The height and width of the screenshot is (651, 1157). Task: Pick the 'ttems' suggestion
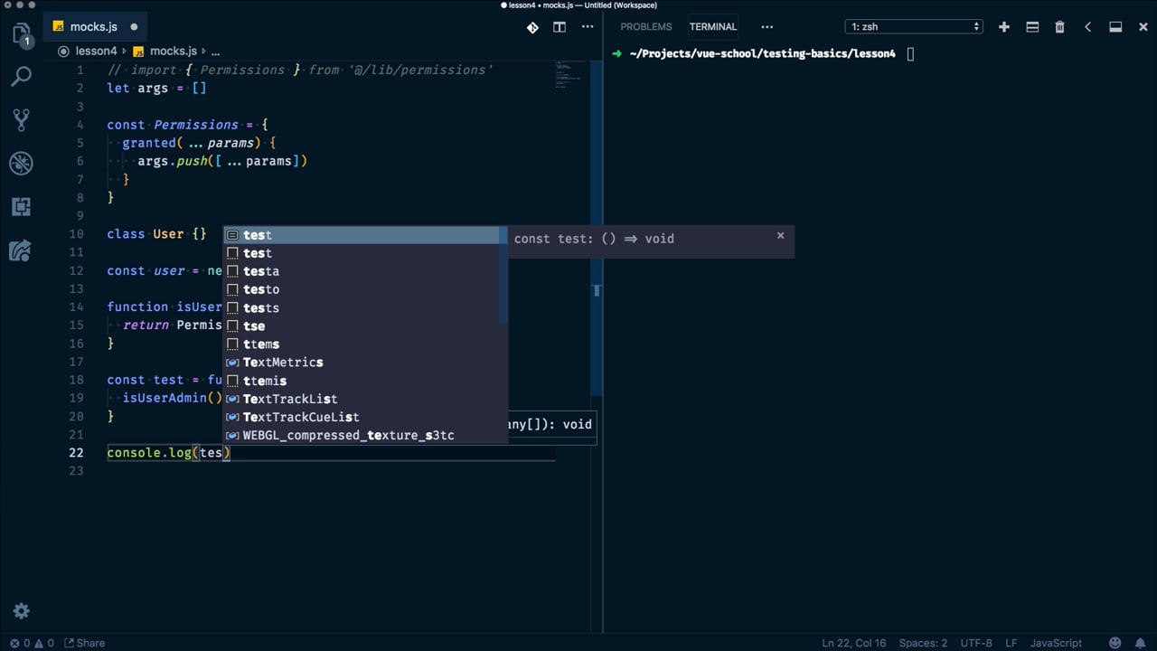pos(362,344)
